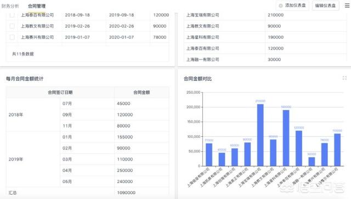Tick the checkbox for 上海赛兴有限公司
This screenshot has width=351, height=199.
pos(12,37)
